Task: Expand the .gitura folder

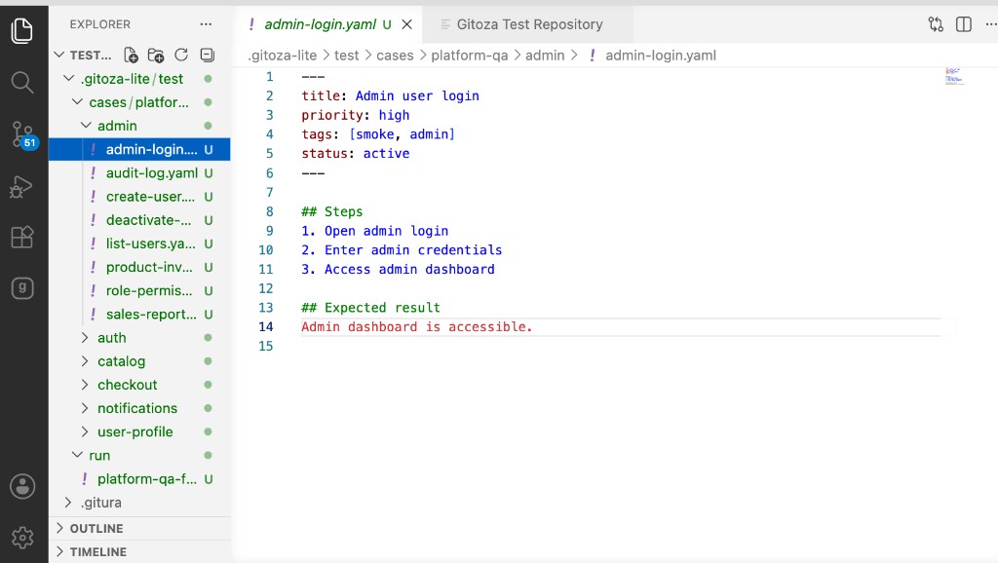Action: pos(69,503)
